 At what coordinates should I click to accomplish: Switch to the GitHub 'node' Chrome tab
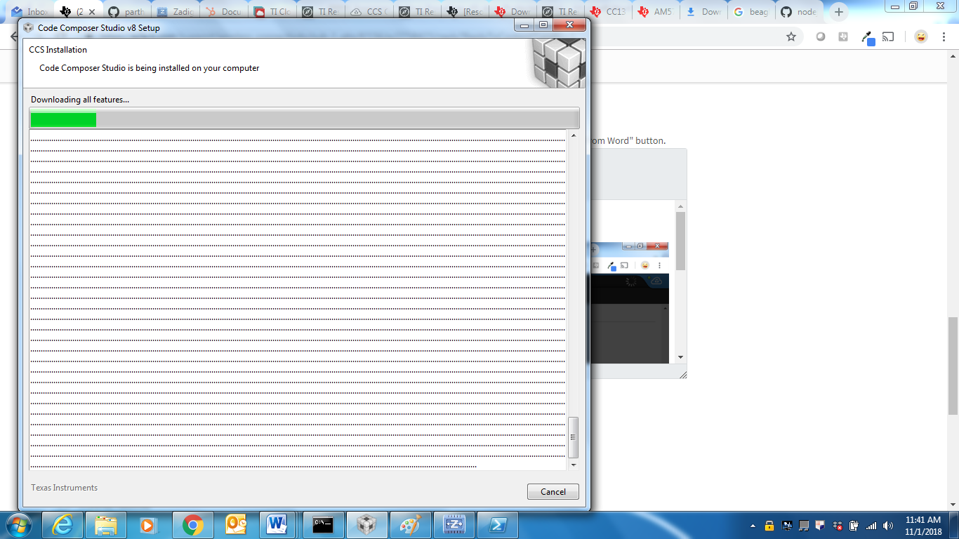tap(800, 12)
